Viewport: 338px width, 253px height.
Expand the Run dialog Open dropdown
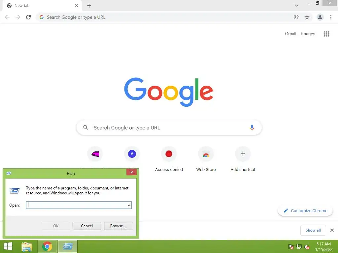[129, 205]
